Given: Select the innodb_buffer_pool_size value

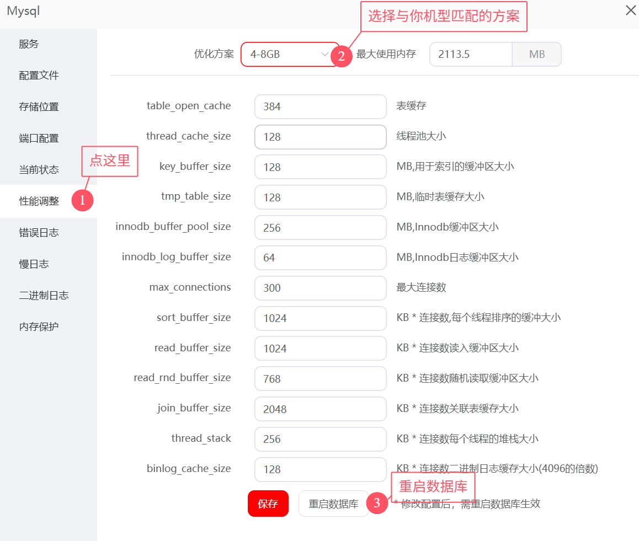Looking at the screenshot, I should (320, 227).
